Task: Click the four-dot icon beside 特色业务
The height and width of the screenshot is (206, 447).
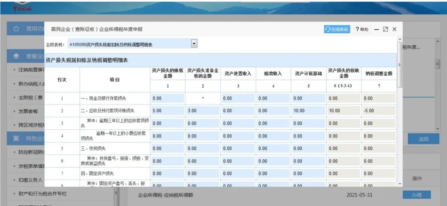Action: tap(16, 138)
